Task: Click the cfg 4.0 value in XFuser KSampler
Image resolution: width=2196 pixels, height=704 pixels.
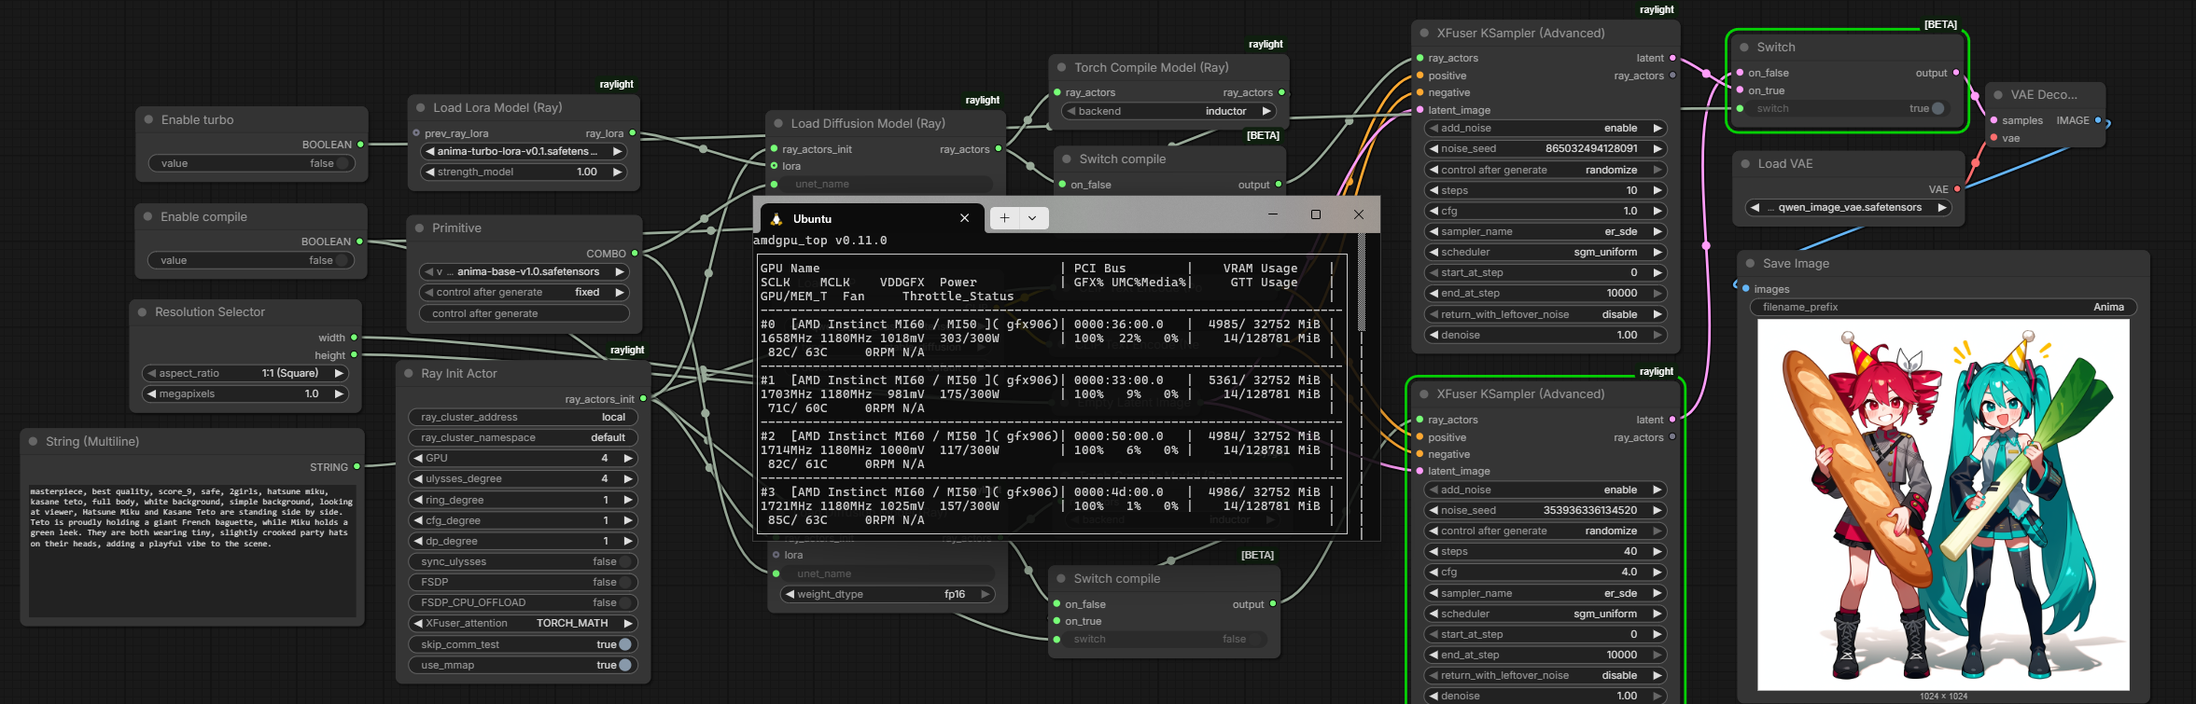Action: point(1546,573)
